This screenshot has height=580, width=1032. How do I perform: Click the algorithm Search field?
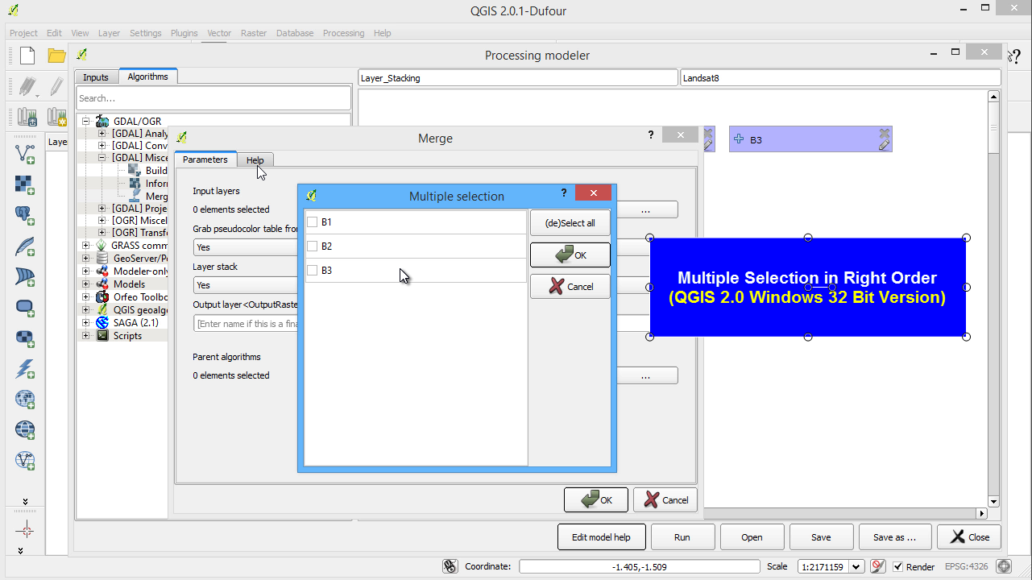213,98
